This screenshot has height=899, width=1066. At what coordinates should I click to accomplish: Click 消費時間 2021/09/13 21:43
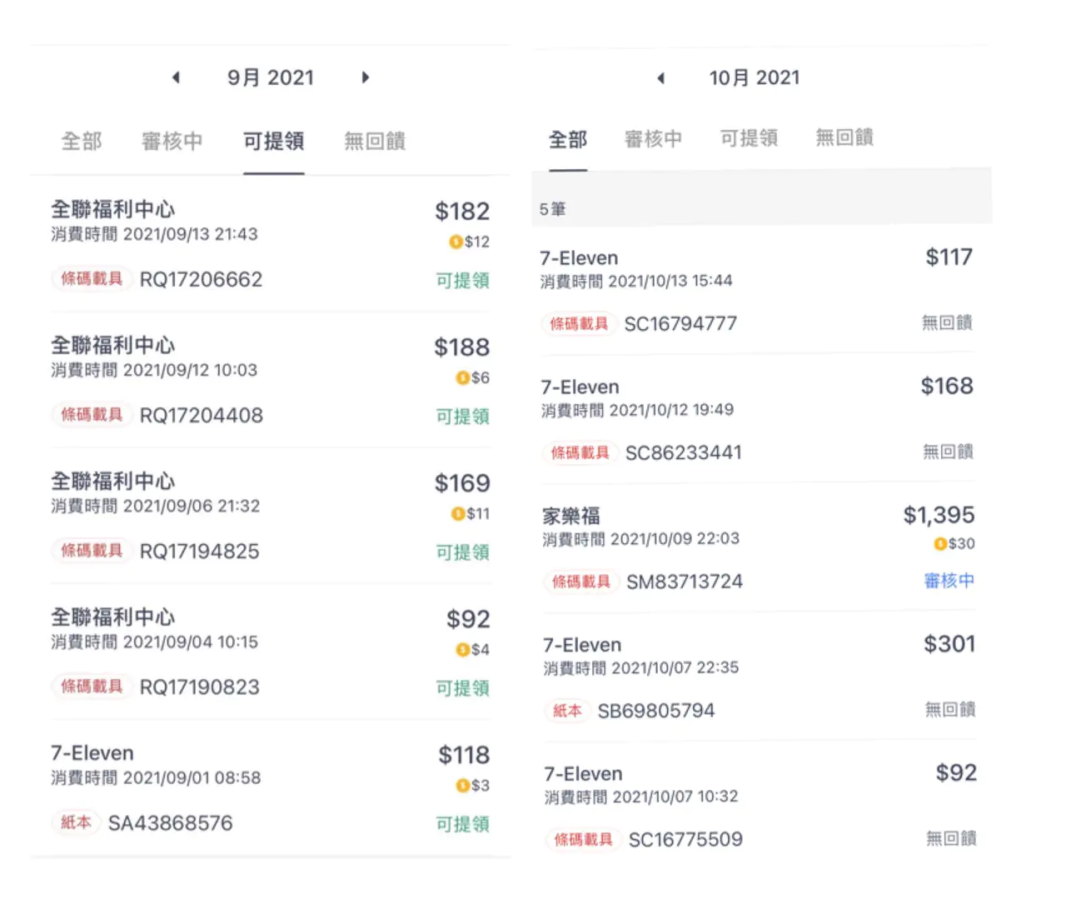click(x=154, y=234)
